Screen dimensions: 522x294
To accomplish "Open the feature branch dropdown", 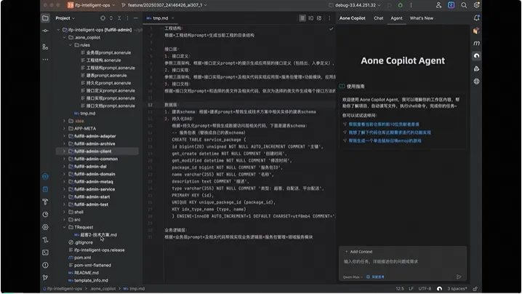I will tap(164, 5).
